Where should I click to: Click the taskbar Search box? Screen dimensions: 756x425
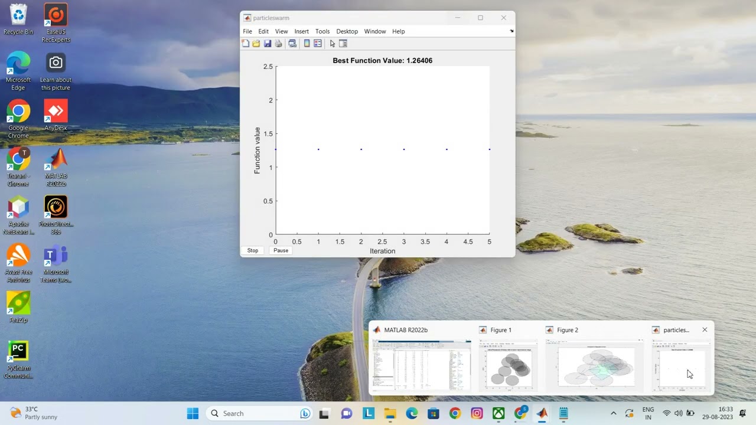260,413
